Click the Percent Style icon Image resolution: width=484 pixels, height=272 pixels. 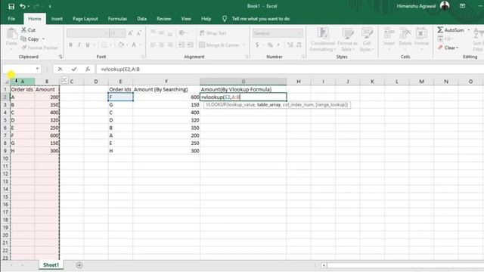pyautogui.click(x=271, y=45)
